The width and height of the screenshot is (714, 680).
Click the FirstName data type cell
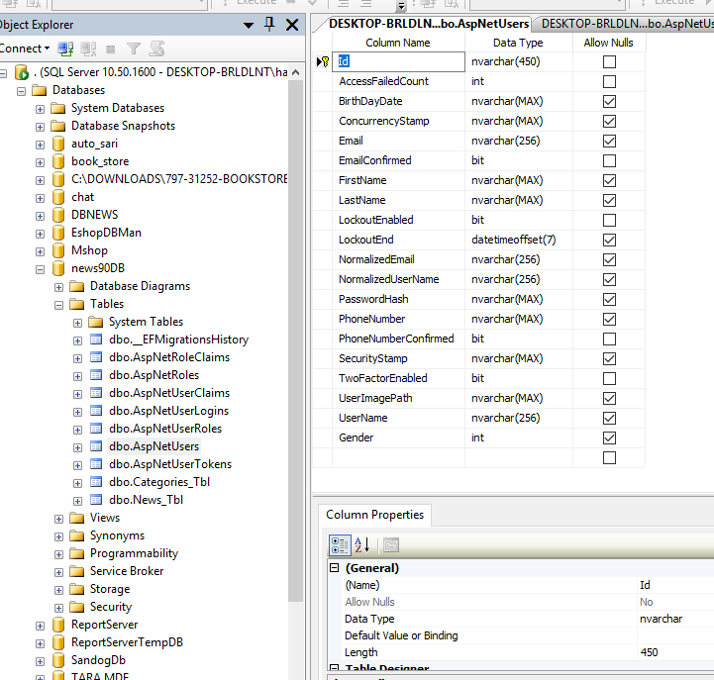tap(518, 180)
